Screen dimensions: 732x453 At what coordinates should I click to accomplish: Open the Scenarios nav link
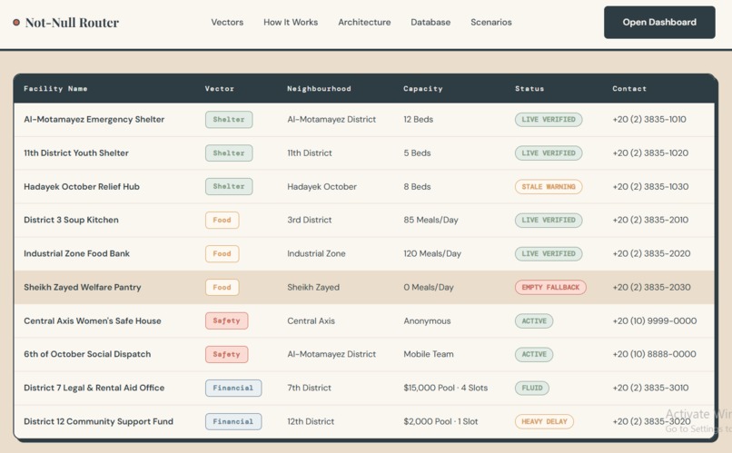click(490, 22)
